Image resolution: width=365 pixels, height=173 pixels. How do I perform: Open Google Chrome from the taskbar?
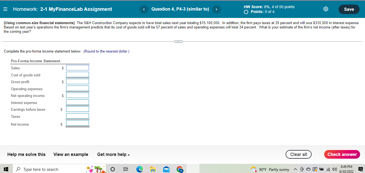pyautogui.click(x=180, y=169)
